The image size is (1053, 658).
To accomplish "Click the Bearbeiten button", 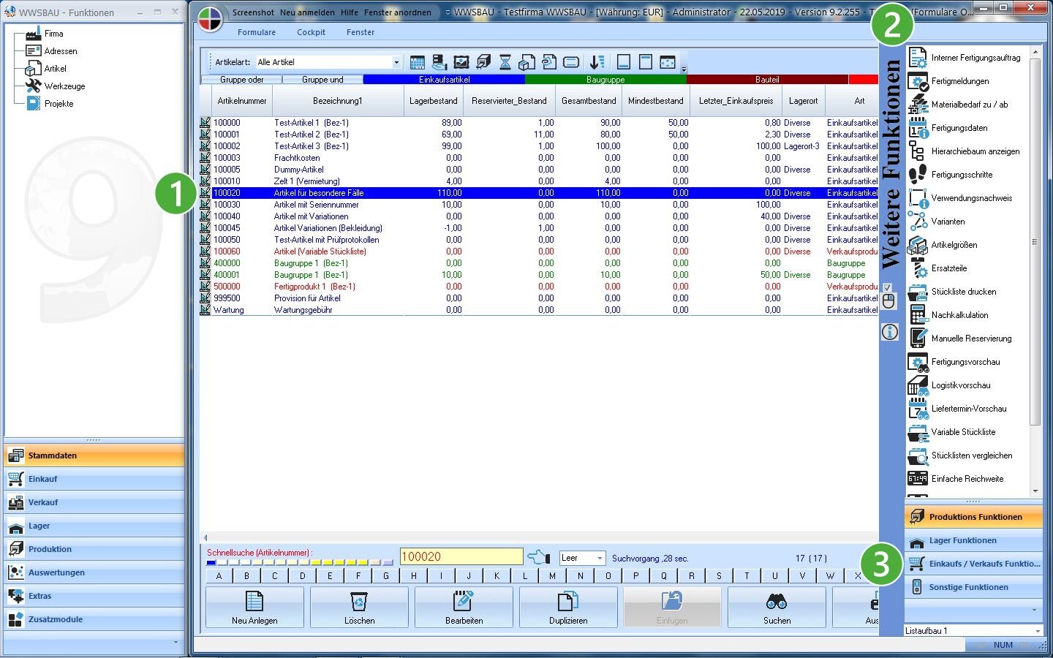I will [x=464, y=607].
